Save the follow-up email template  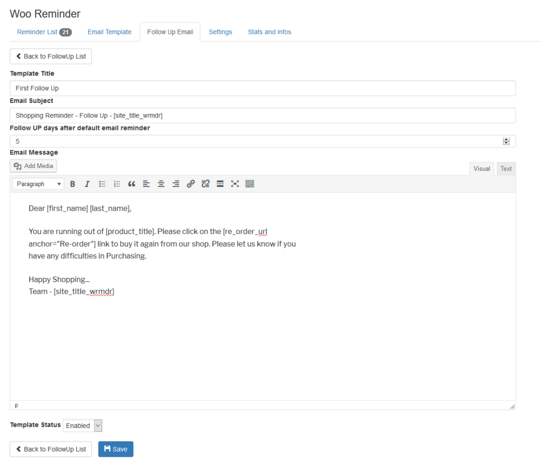116,449
